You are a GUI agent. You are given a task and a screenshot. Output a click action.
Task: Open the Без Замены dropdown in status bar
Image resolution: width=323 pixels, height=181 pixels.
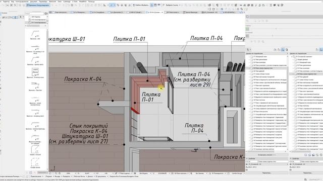[201, 173]
